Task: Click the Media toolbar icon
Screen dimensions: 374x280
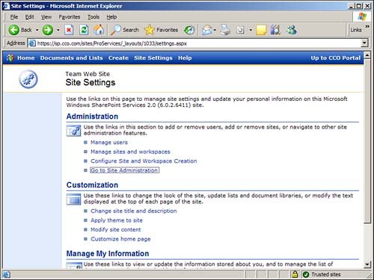Action: pyautogui.click(x=189, y=30)
